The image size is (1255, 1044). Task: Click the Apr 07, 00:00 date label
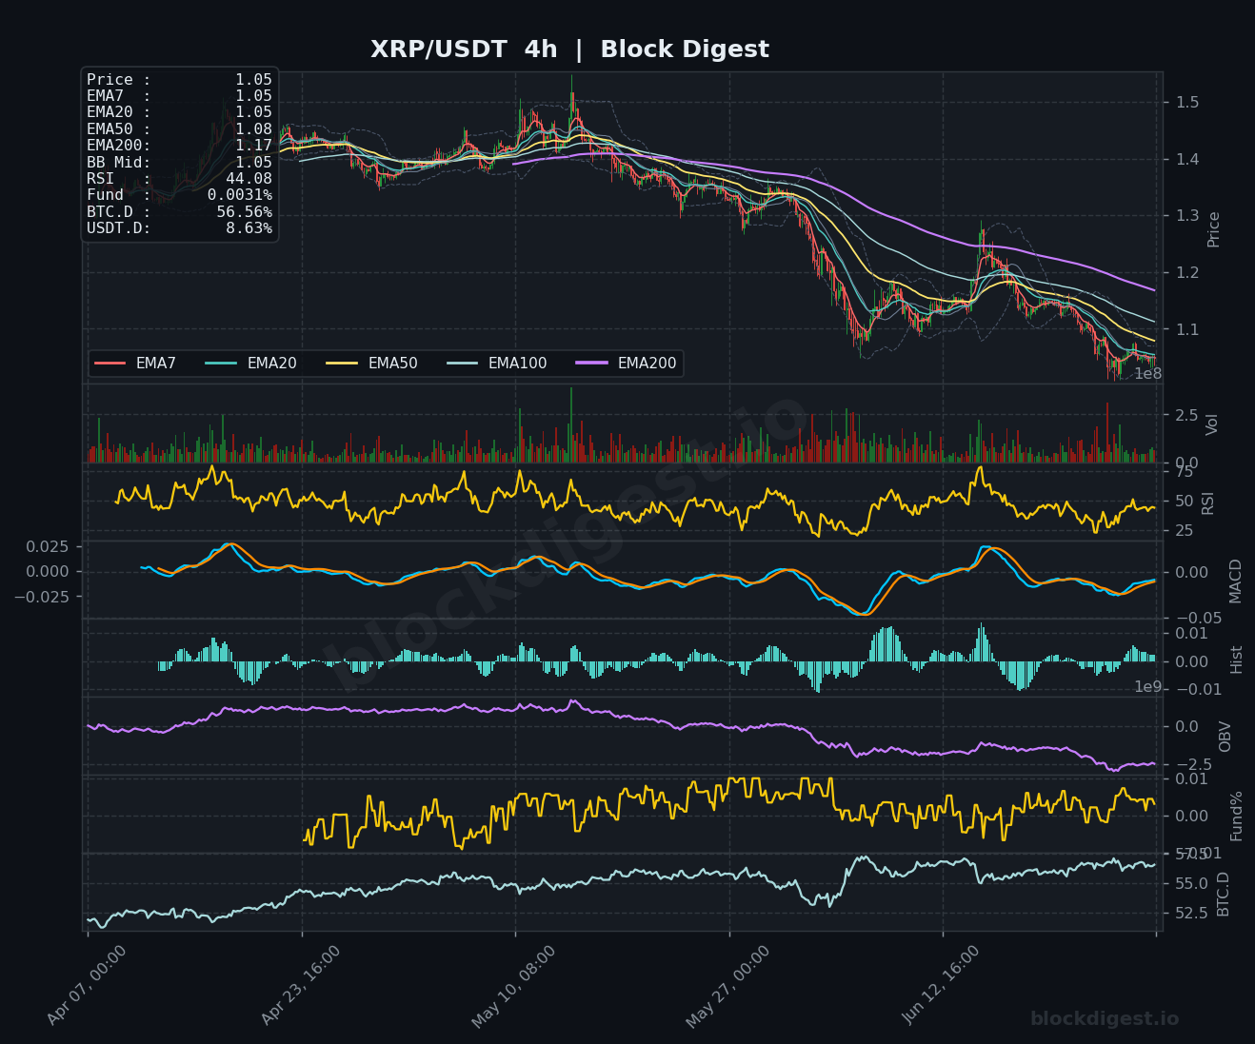(87, 986)
